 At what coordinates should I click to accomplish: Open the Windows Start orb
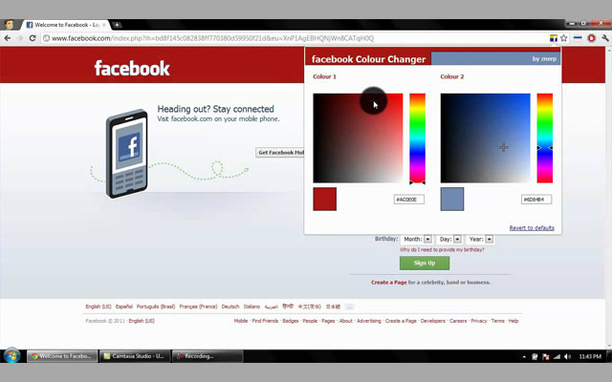tap(12, 355)
